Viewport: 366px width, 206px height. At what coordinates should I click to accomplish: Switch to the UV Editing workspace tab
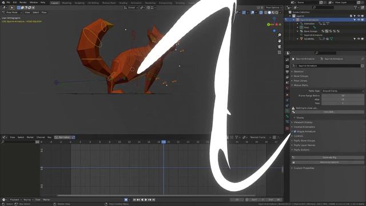(93, 3)
